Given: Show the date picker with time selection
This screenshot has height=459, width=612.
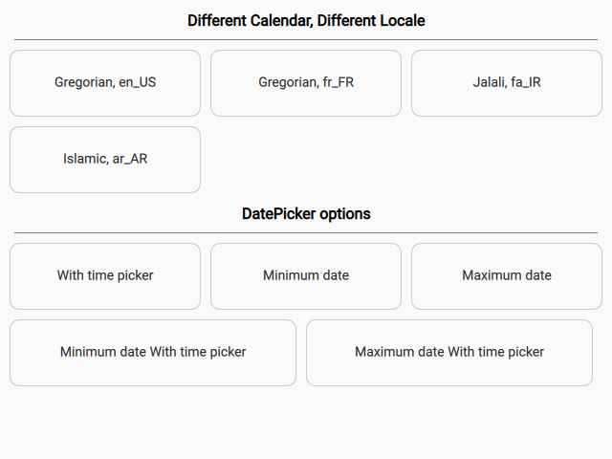Looking at the screenshot, I should pos(105,276).
